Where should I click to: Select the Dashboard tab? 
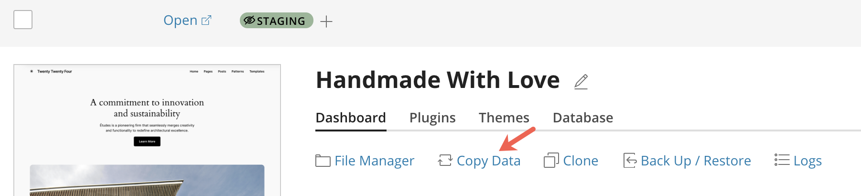351,118
